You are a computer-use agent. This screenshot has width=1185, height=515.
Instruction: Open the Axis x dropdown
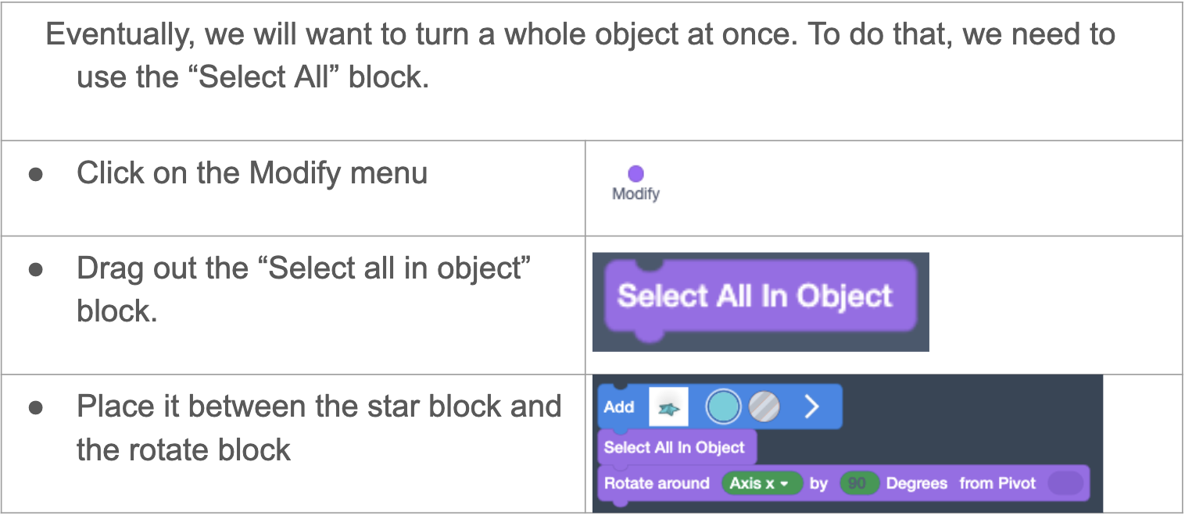coord(761,483)
